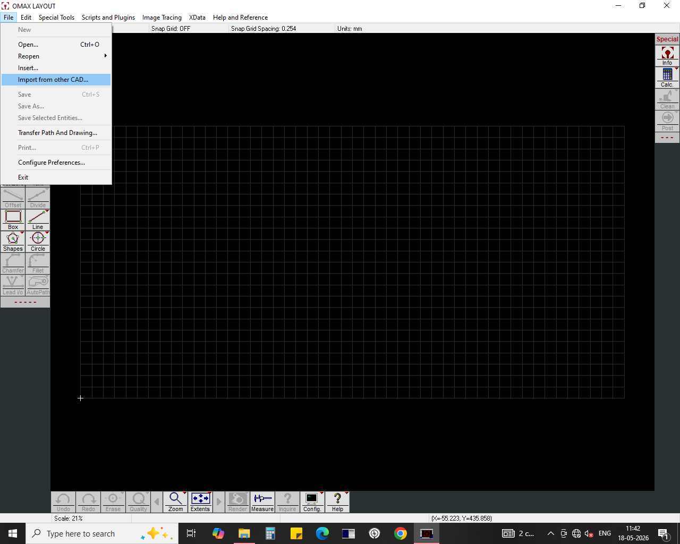Open the Info special tool
This screenshot has height=544, width=680.
(667, 56)
